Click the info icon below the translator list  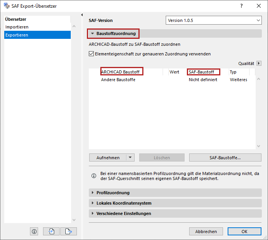coord(34,231)
